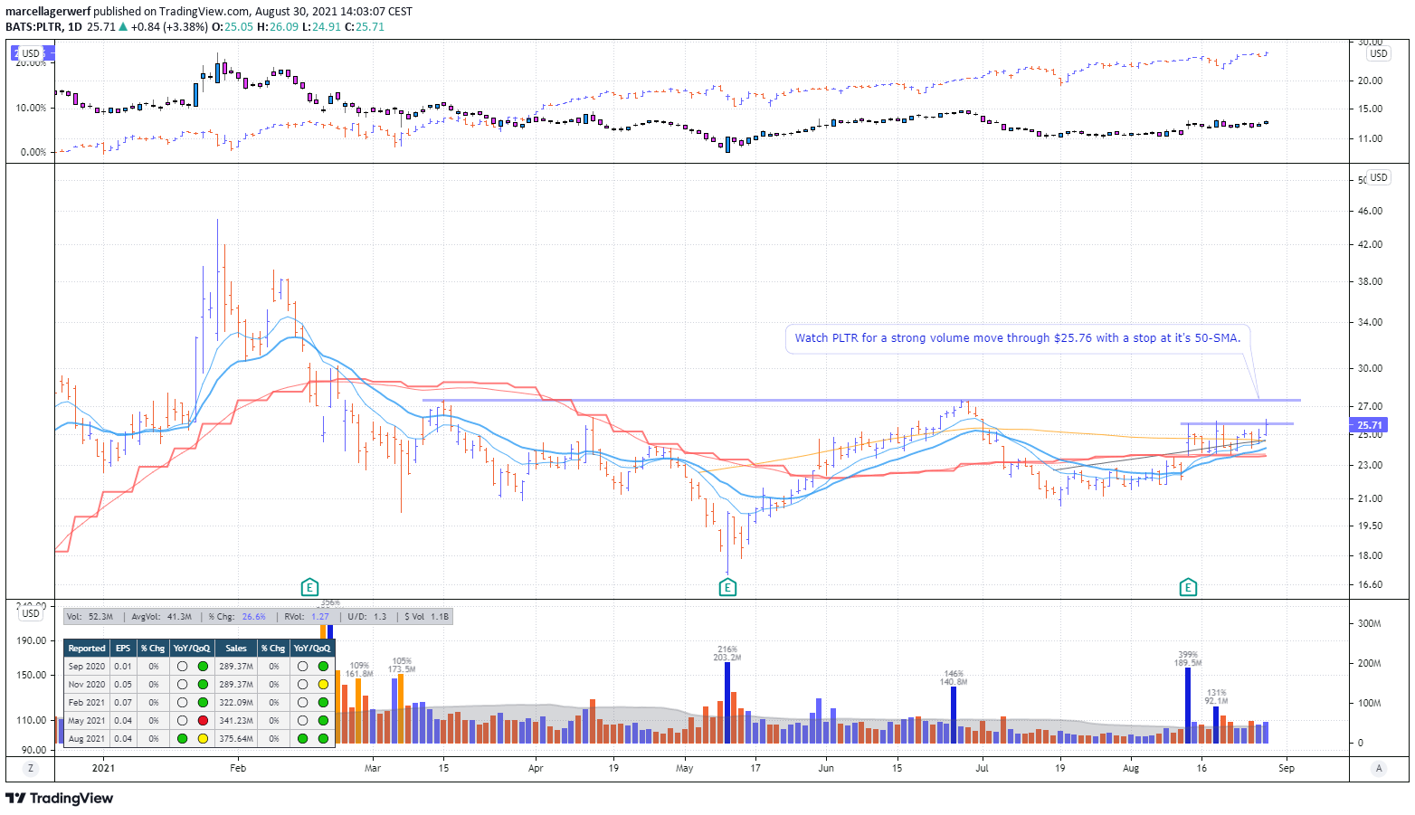Click the $ Vol 1.1B stat
This screenshot has width=1415, height=815.
tap(426, 617)
